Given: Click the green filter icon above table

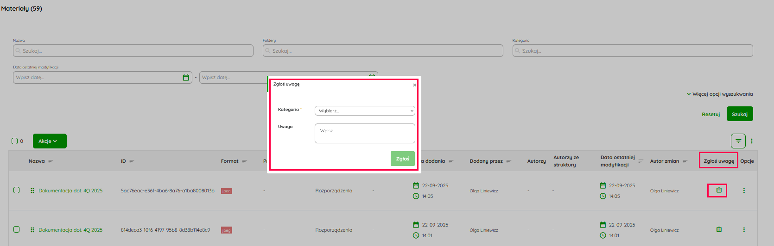Looking at the screenshot, I should click(738, 141).
